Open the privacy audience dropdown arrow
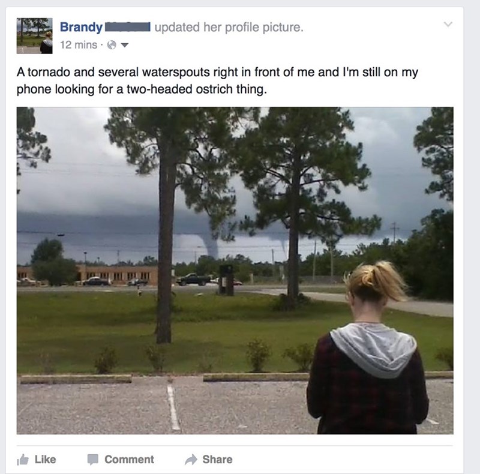Image resolution: width=480 pixels, height=474 pixels. coord(124,46)
